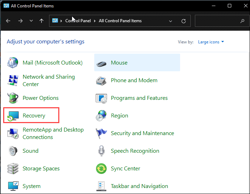
Task: Open the Sound speaker icon
Action: click(x=13, y=151)
